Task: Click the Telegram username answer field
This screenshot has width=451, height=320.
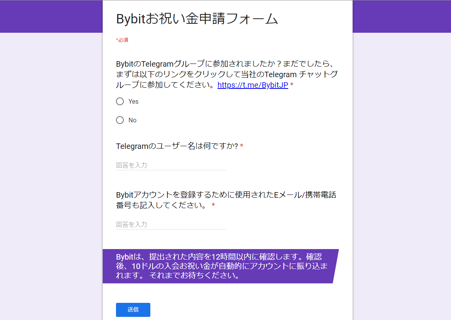Action: (x=171, y=165)
